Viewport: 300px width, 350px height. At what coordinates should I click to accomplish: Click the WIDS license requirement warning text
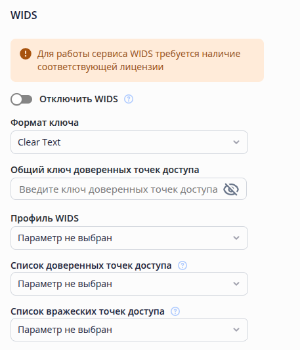coord(139,60)
